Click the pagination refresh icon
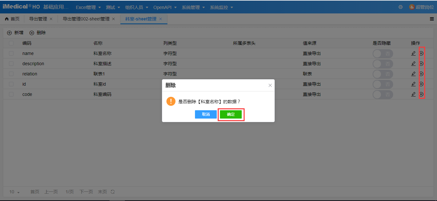The width and height of the screenshot is (437, 201). [112, 192]
